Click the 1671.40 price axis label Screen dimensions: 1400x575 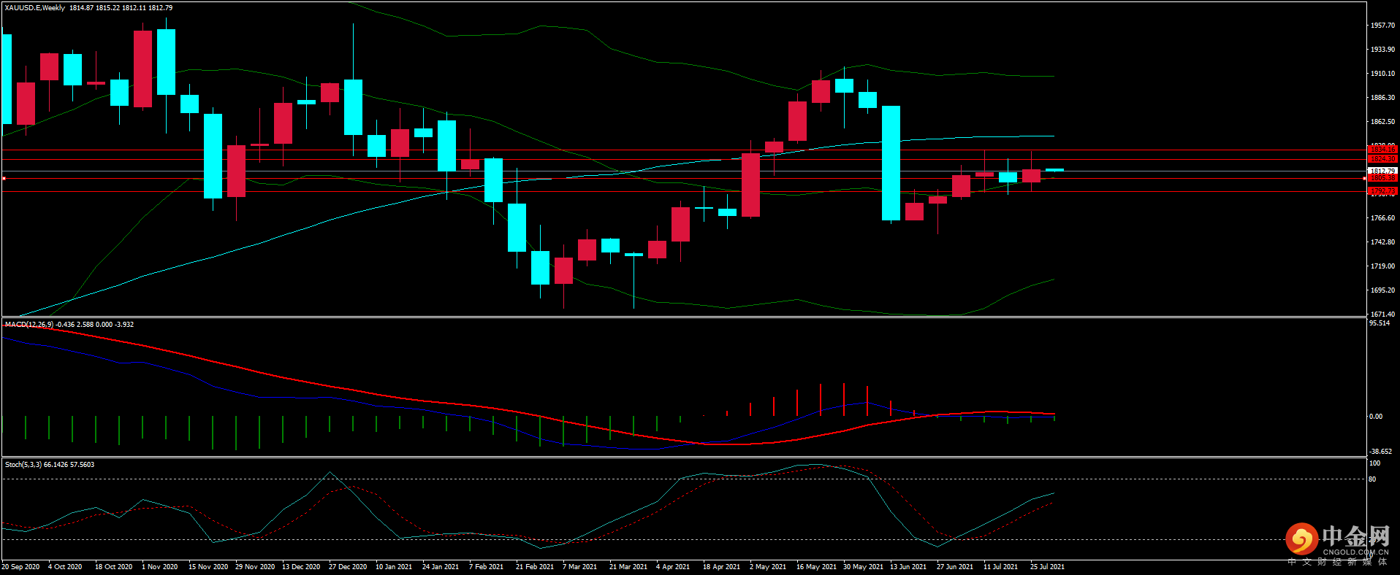tap(1383, 314)
